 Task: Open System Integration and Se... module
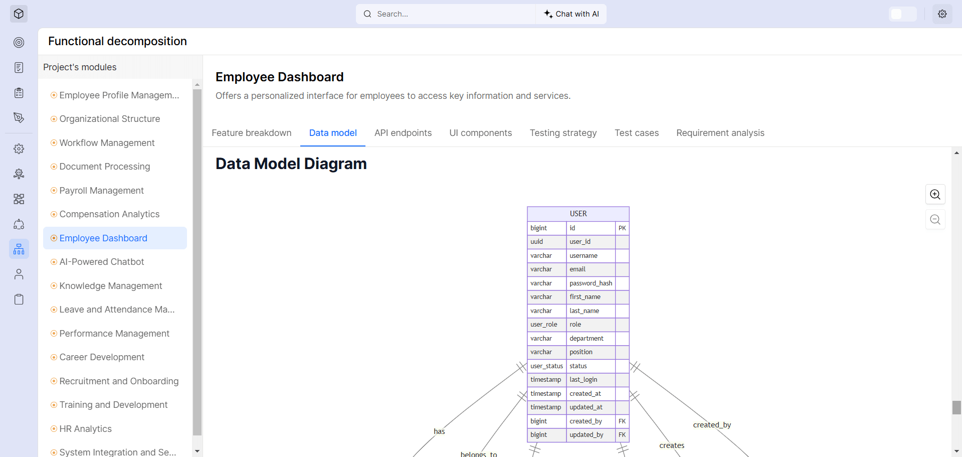[x=115, y=452]
